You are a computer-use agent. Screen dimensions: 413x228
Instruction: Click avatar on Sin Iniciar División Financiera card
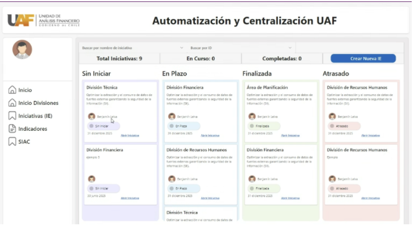[x=92, y=179]
